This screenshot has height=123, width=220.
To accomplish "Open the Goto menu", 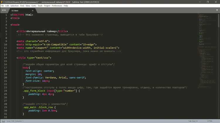I will pos(34,6).
